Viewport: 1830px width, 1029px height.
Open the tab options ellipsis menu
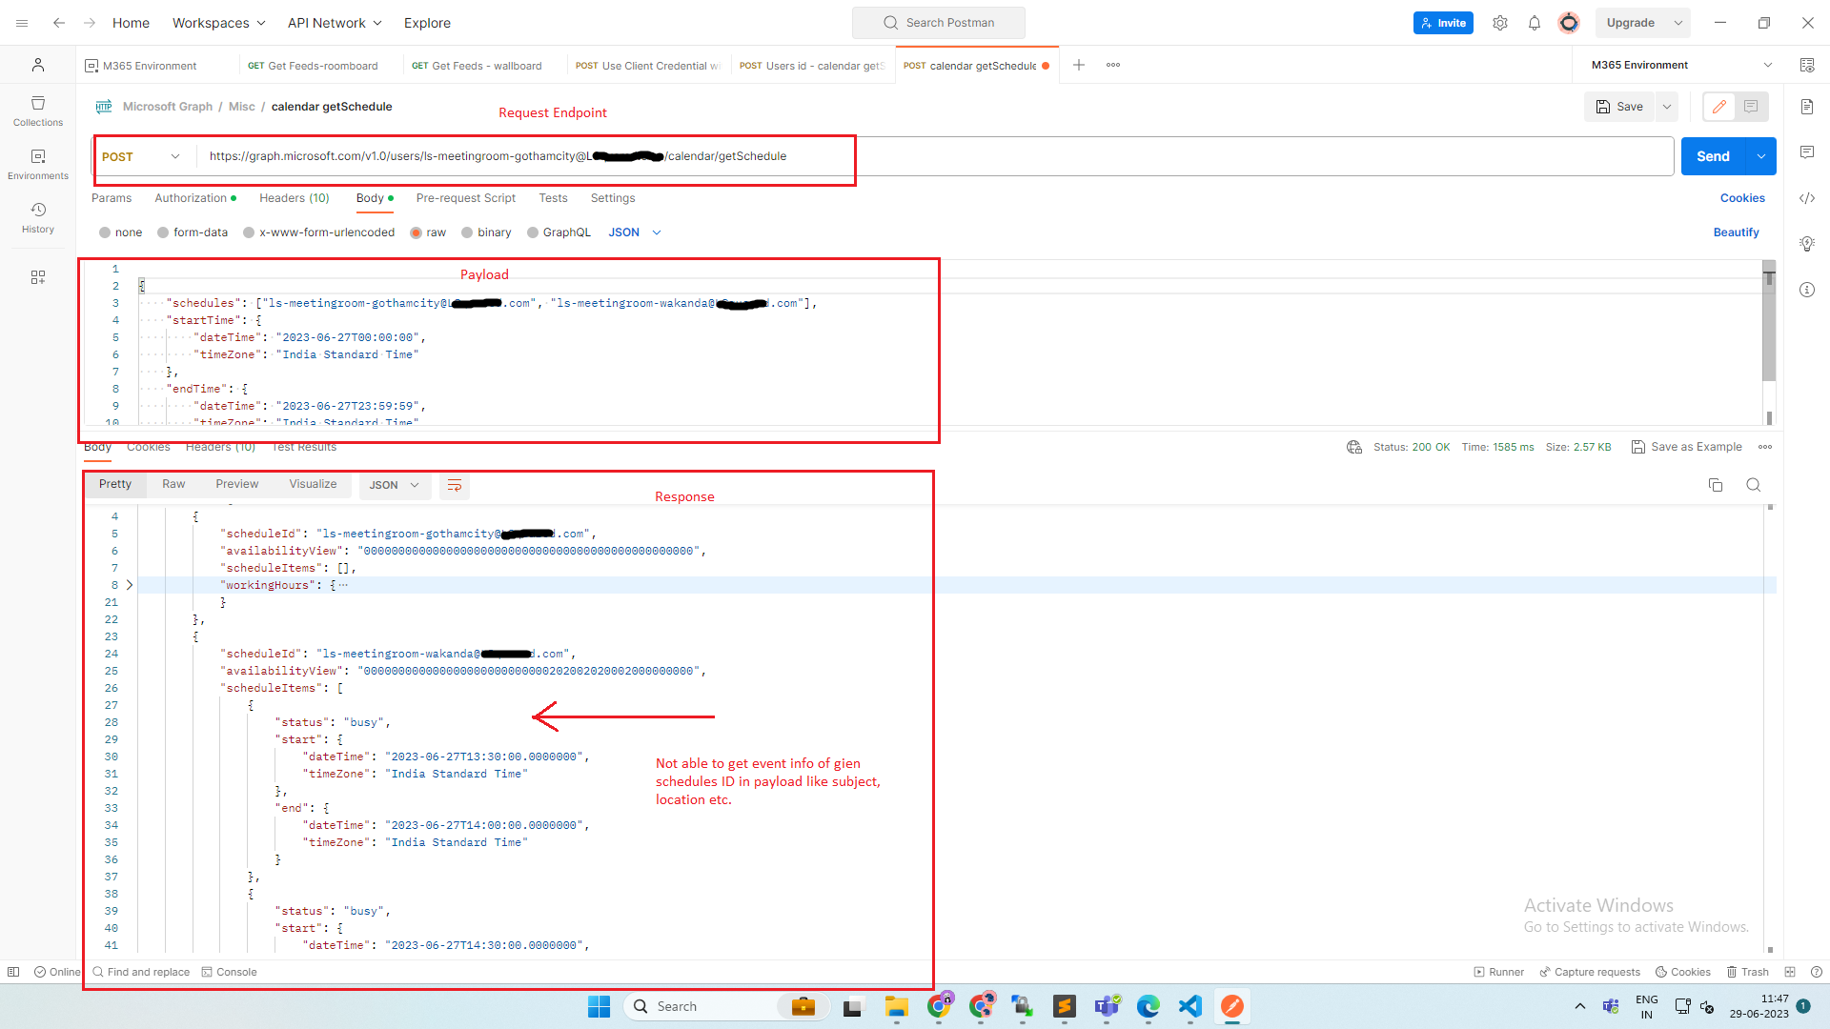pyautogui.click(x=1113, y=65)
